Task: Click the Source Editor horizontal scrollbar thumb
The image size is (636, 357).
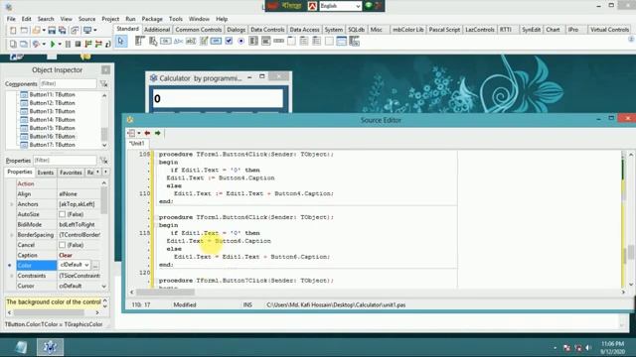Action: tap(165, 292)
